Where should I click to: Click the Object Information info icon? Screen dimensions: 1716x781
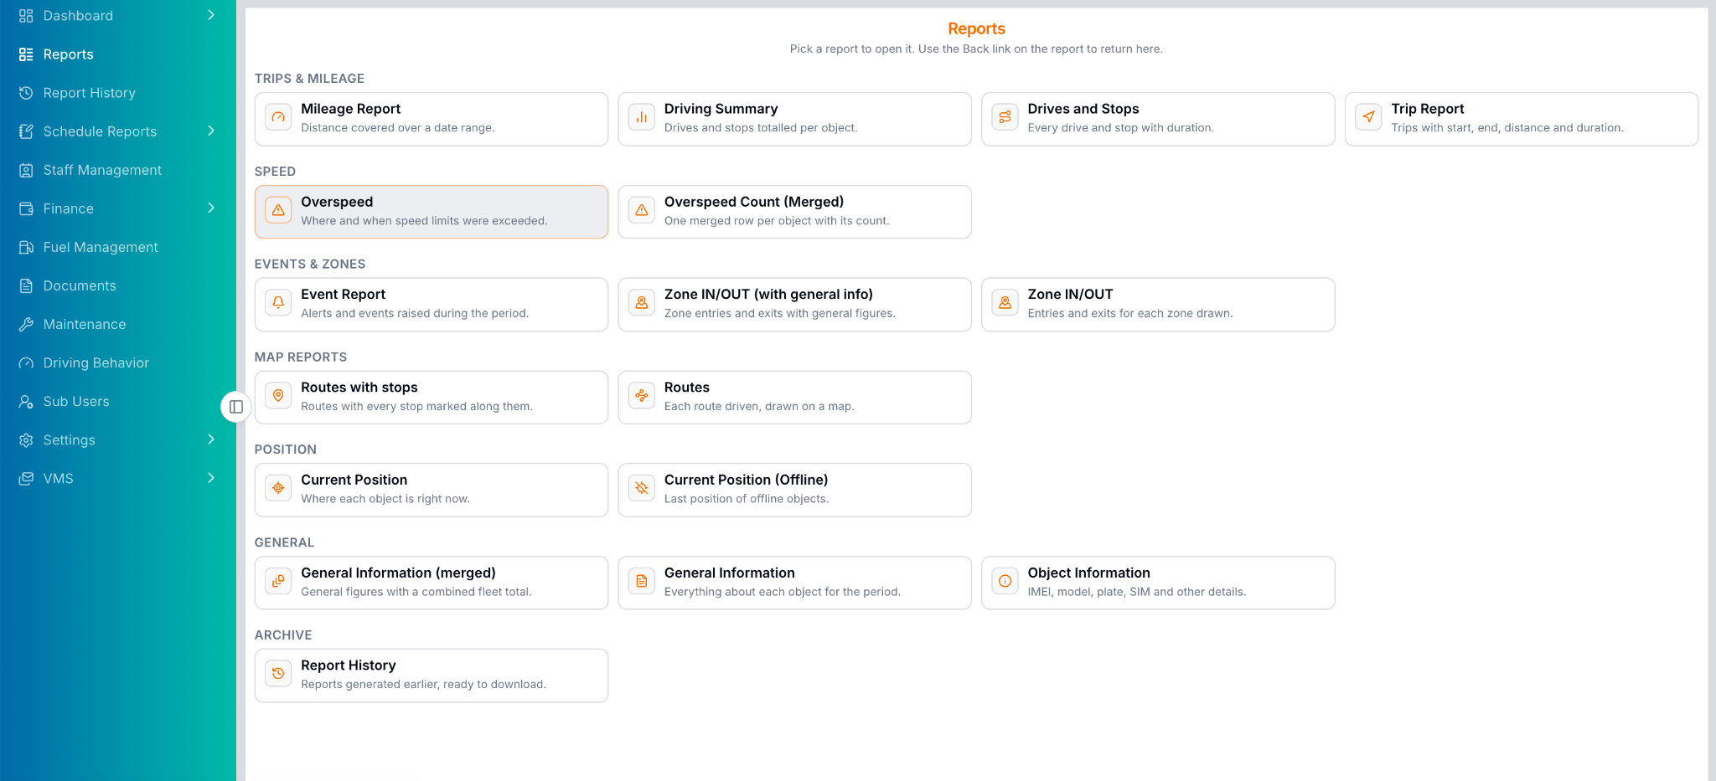(x=1005, y=581)
